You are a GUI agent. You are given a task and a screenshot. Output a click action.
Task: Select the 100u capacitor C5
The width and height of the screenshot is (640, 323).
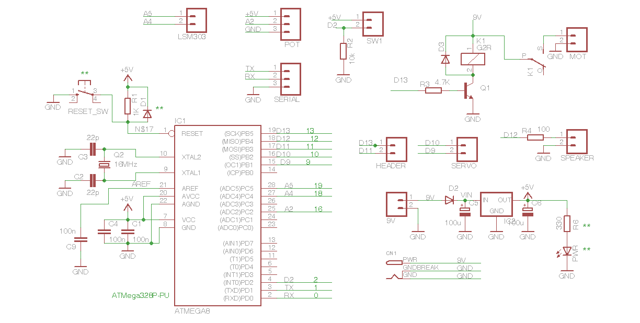465,212
